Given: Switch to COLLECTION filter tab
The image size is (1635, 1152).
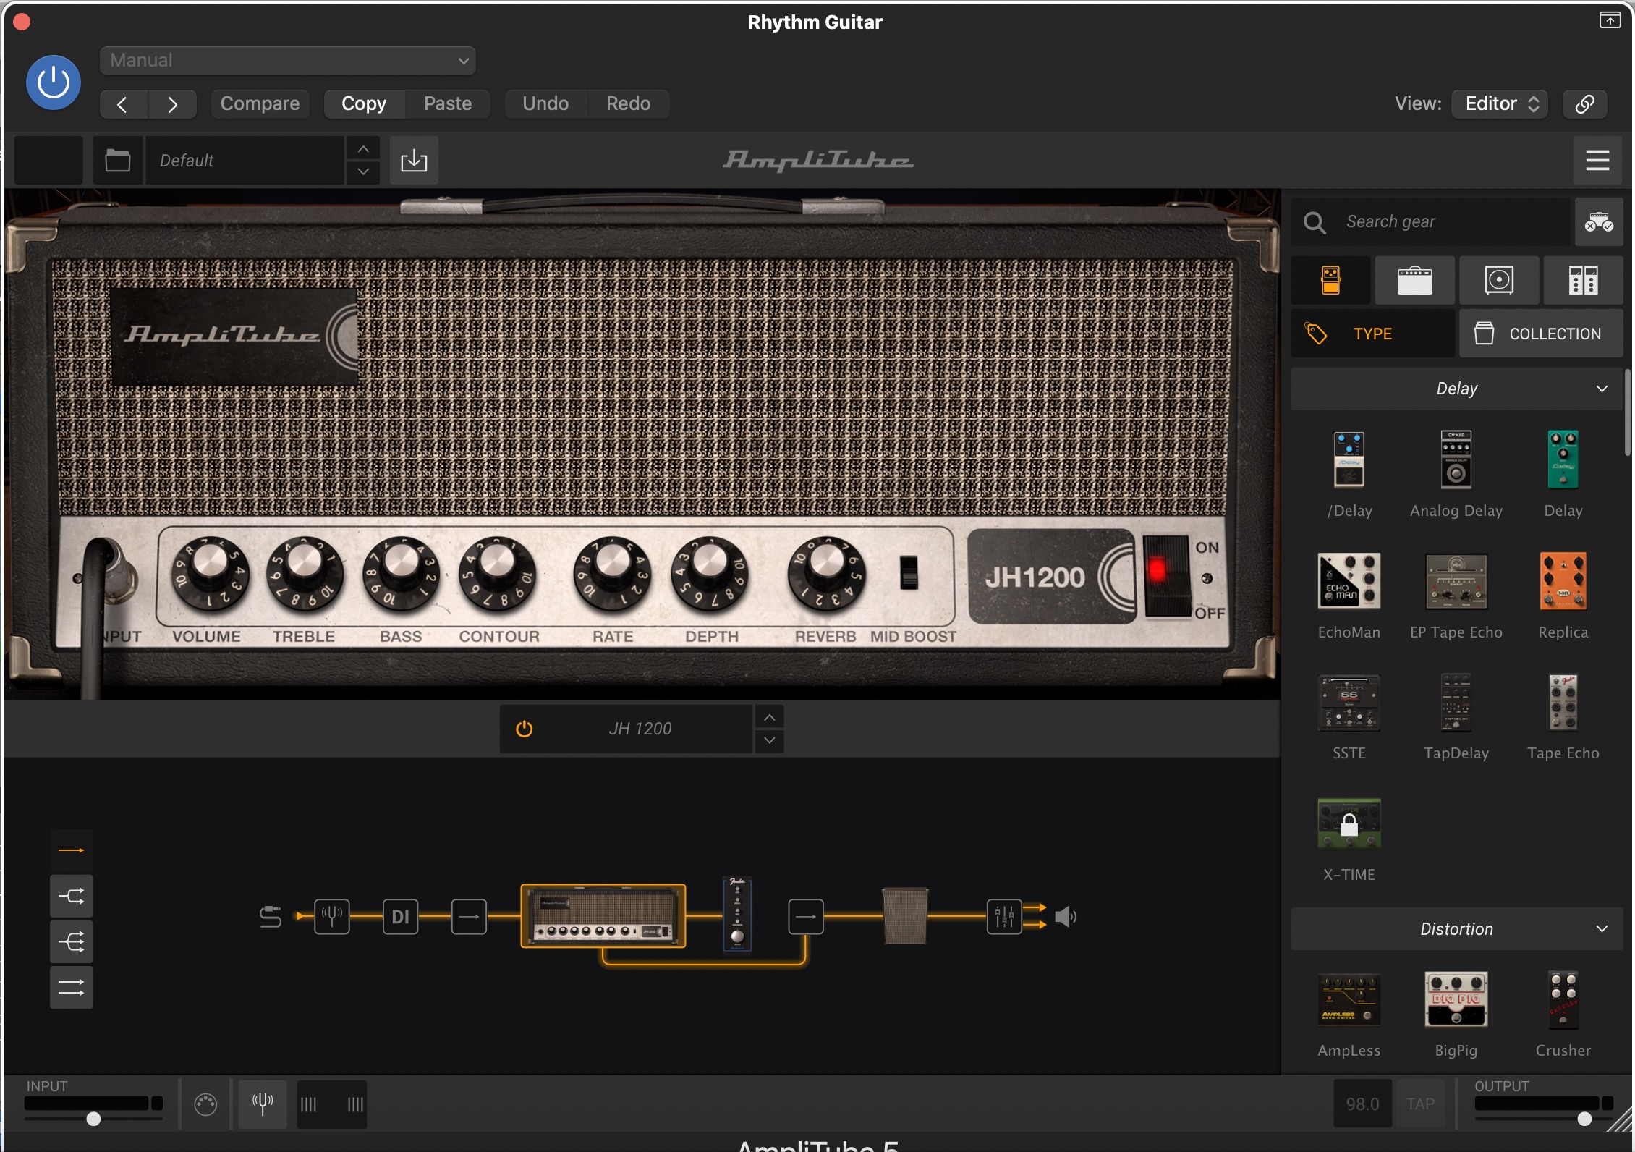Looking at the screenshot, I should point(1541,334).
